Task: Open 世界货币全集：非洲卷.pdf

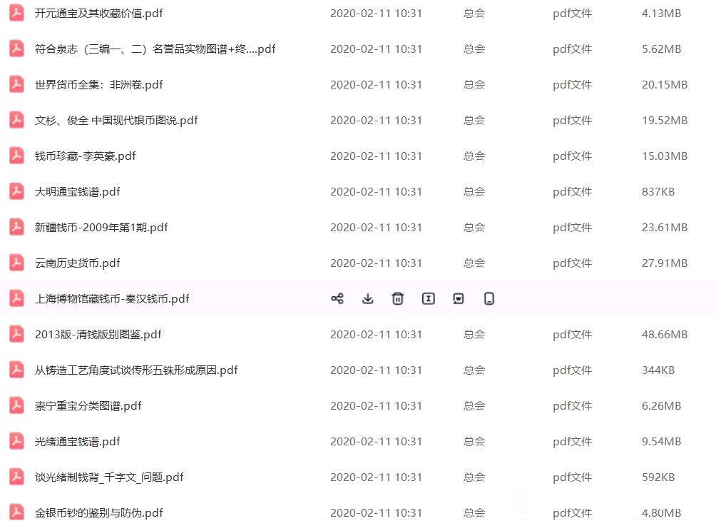Action: pyautogui.click(x=98, y=85)
